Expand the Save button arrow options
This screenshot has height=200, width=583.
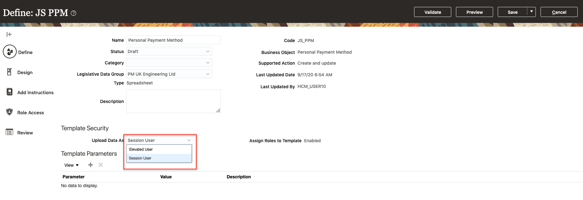(x=531, y=12)
